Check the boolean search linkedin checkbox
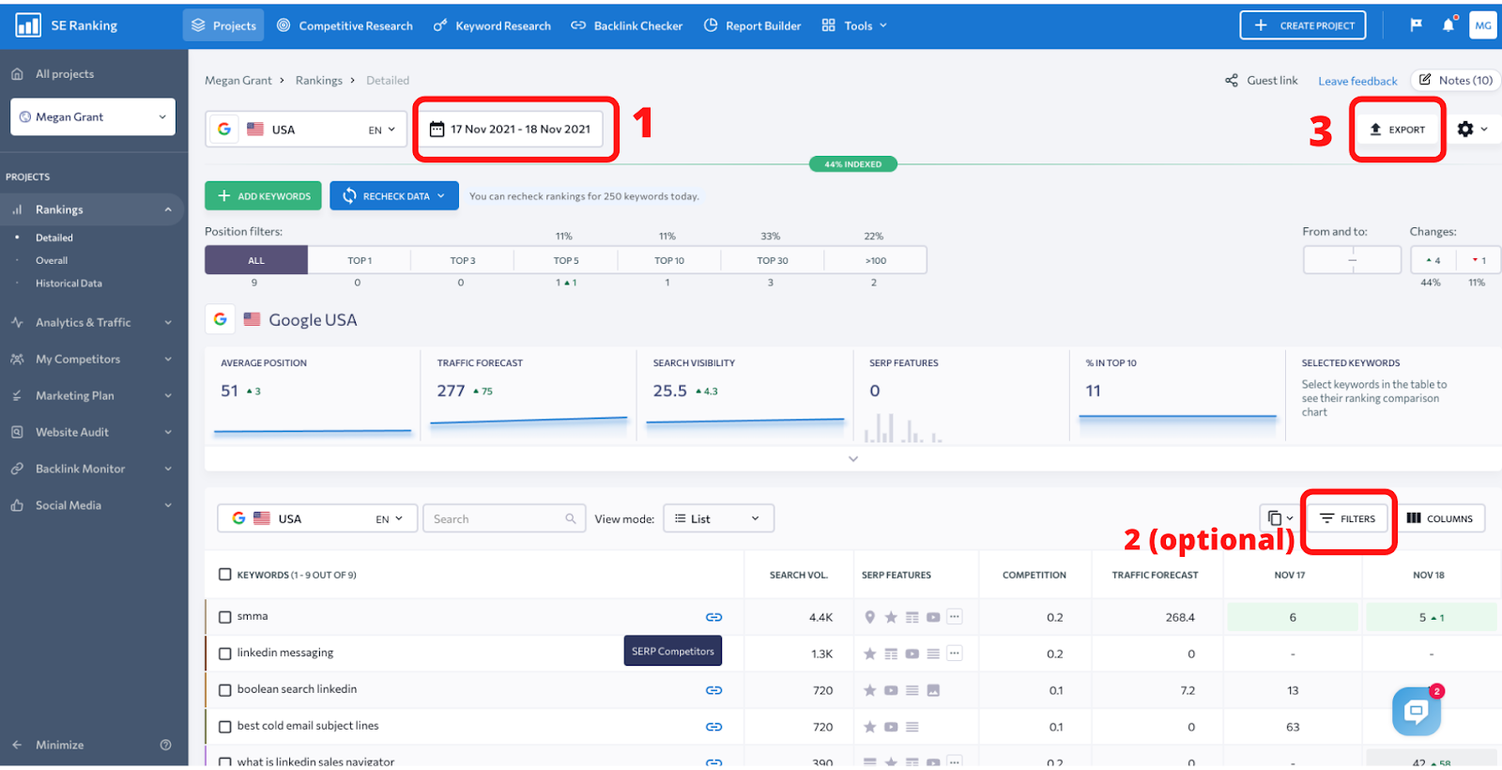The image size is (1502, 770). point(225,690)
